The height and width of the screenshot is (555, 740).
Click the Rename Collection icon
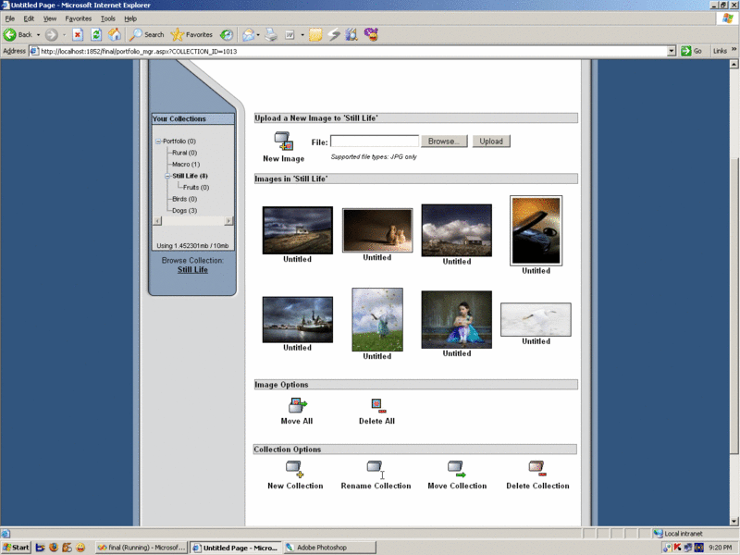tap(375, 469)
